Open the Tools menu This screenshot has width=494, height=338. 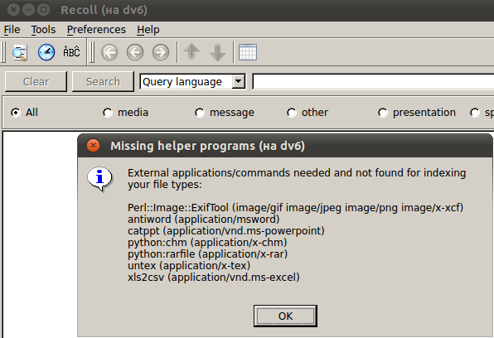[x=43, y=30]
